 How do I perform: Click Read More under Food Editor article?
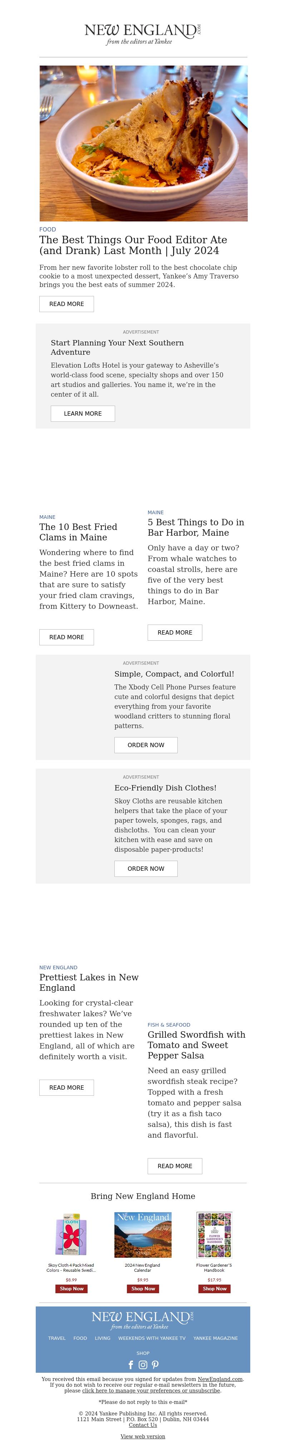[67, 304]
